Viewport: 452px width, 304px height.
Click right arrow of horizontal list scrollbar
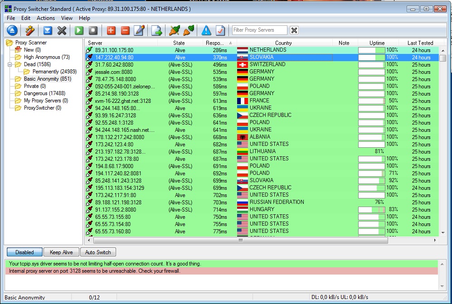pos(435,240)
